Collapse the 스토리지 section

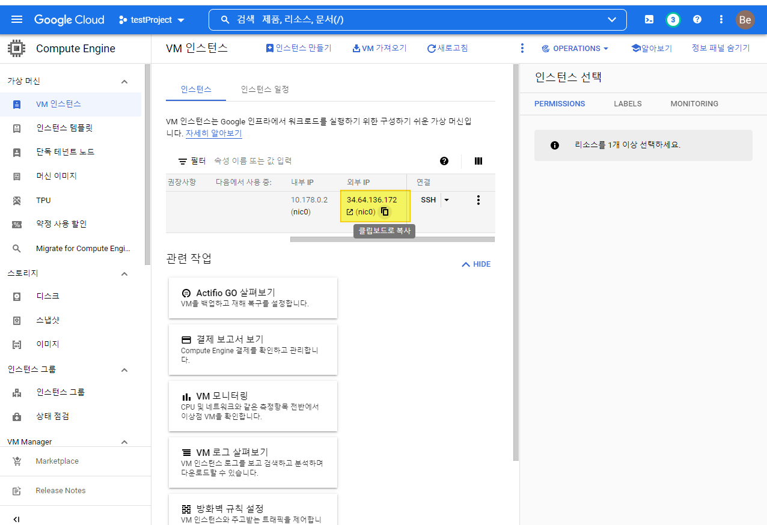pyautogui.click(x=124, y=274)
